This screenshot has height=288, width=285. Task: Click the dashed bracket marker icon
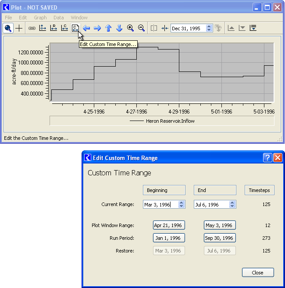point(154,28)
